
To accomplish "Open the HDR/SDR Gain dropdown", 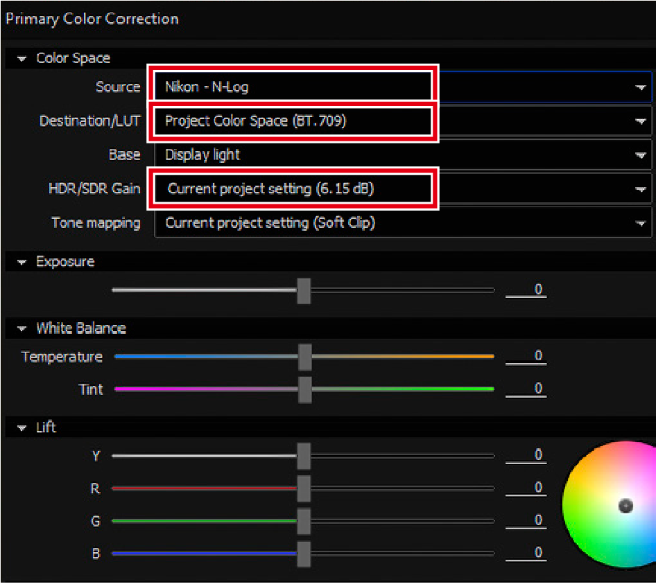I will point(402,188).
